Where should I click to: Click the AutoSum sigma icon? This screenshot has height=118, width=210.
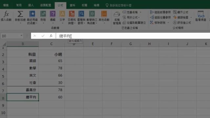tap(20, 14)
